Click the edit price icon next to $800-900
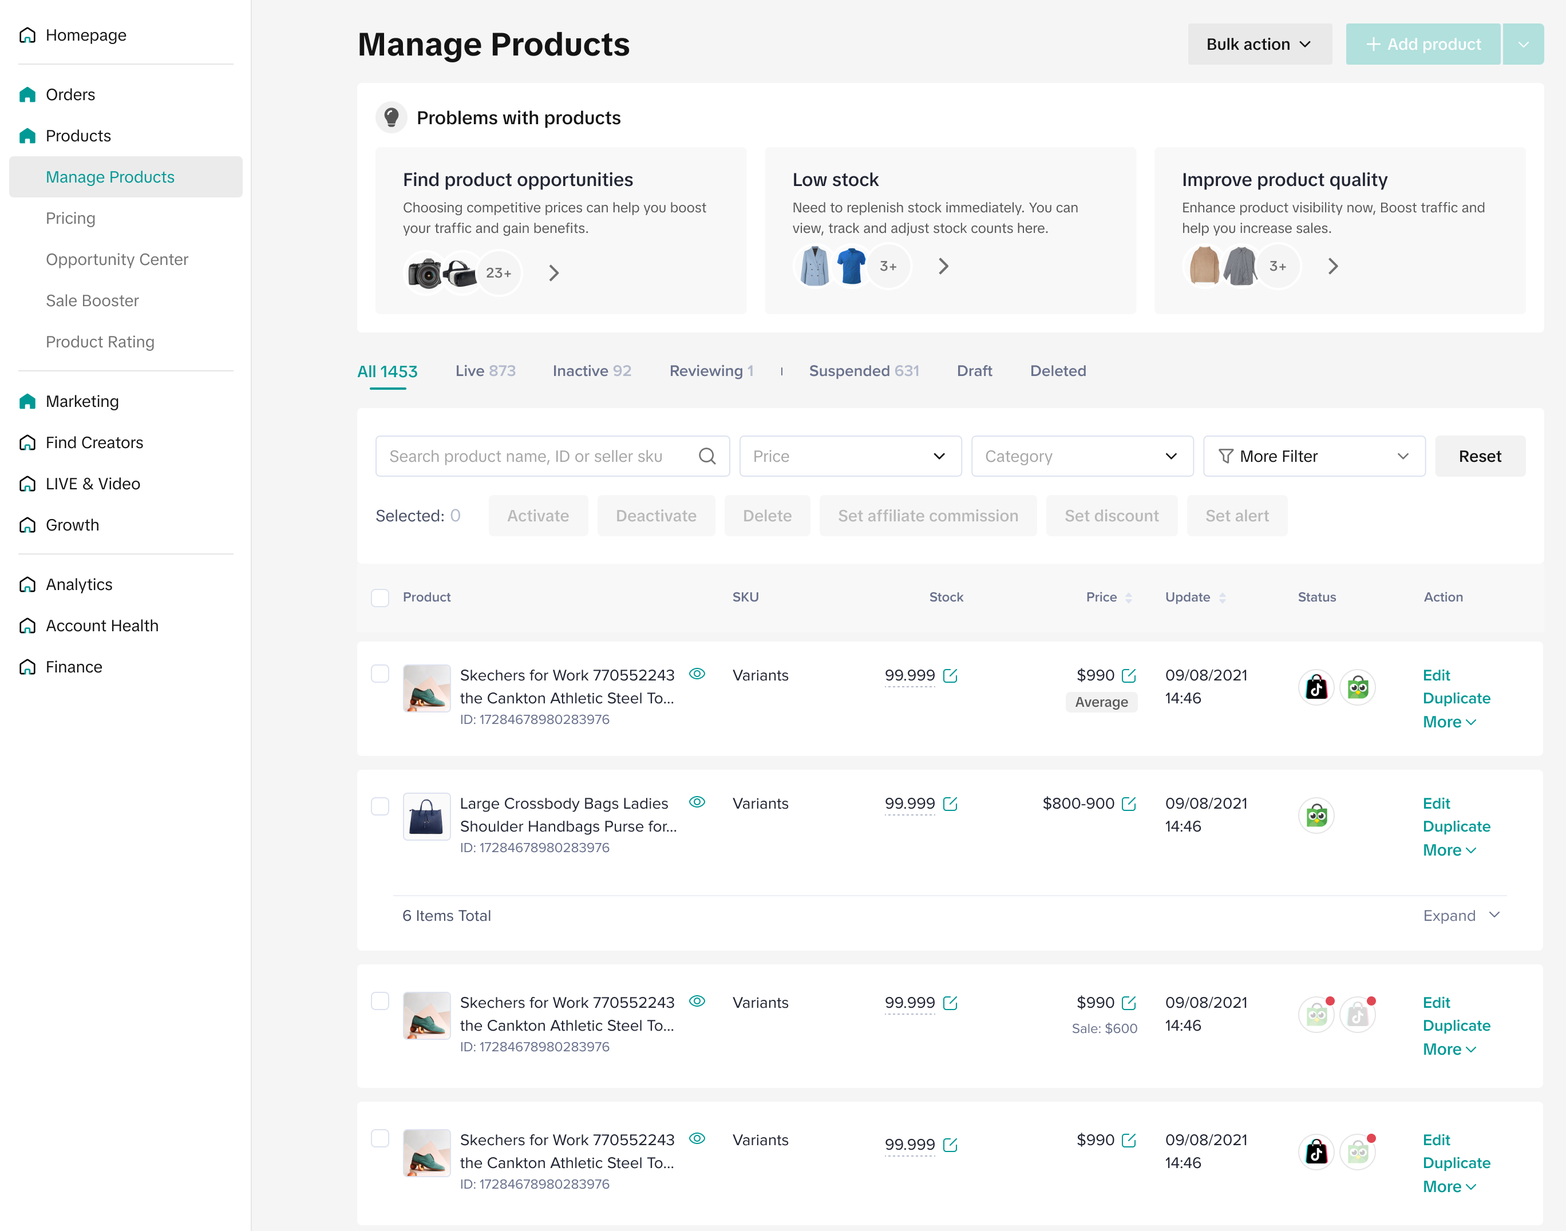 [x=1129, y=803]
